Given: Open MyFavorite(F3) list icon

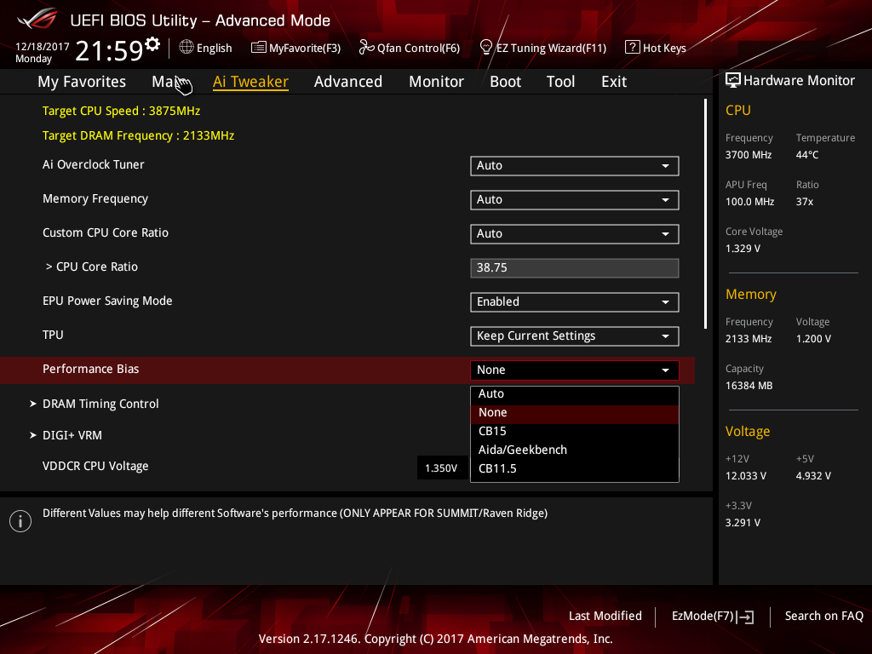Looking at the screenshot, I should tap(258, 48).
